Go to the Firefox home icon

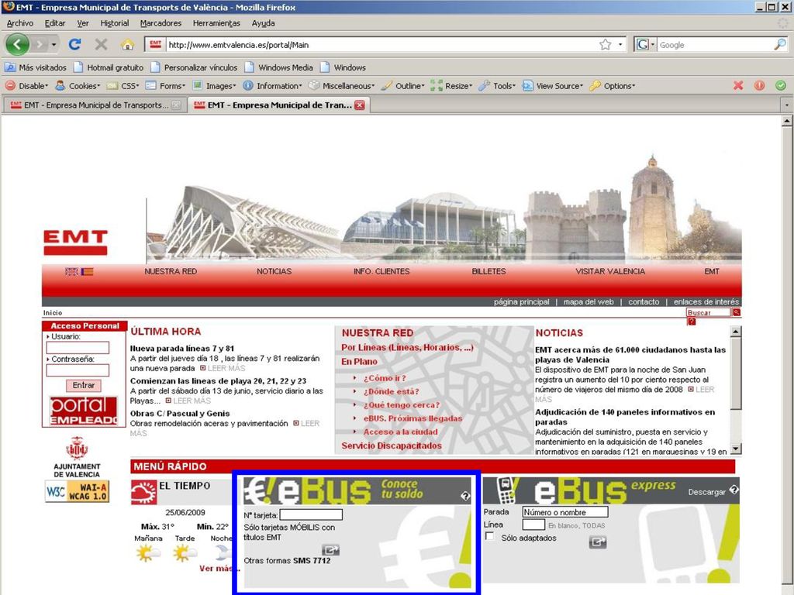[128, 44]
